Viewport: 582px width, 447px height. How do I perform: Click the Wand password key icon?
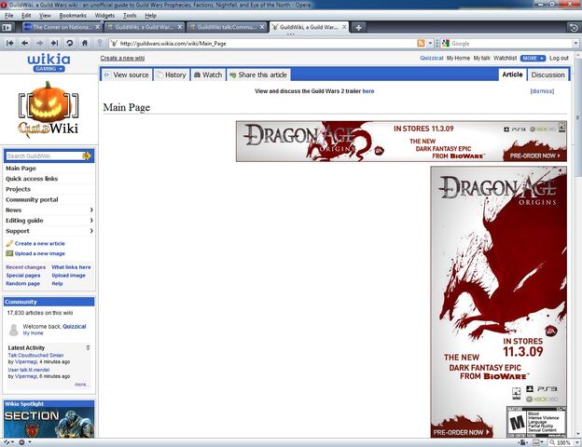click(x=100, y=43)
